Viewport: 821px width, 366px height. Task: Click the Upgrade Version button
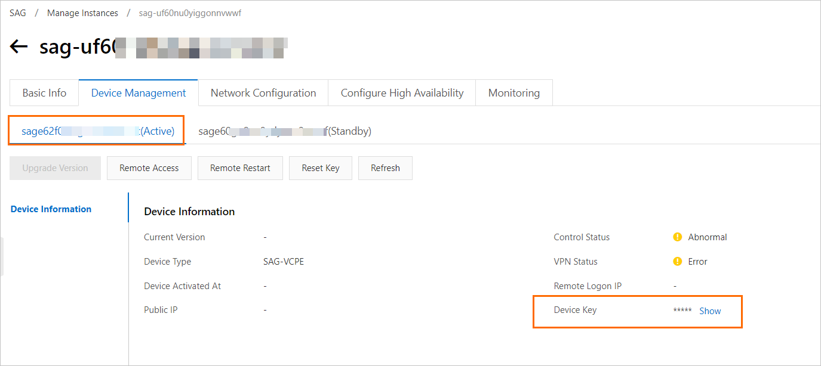[55, 168]
